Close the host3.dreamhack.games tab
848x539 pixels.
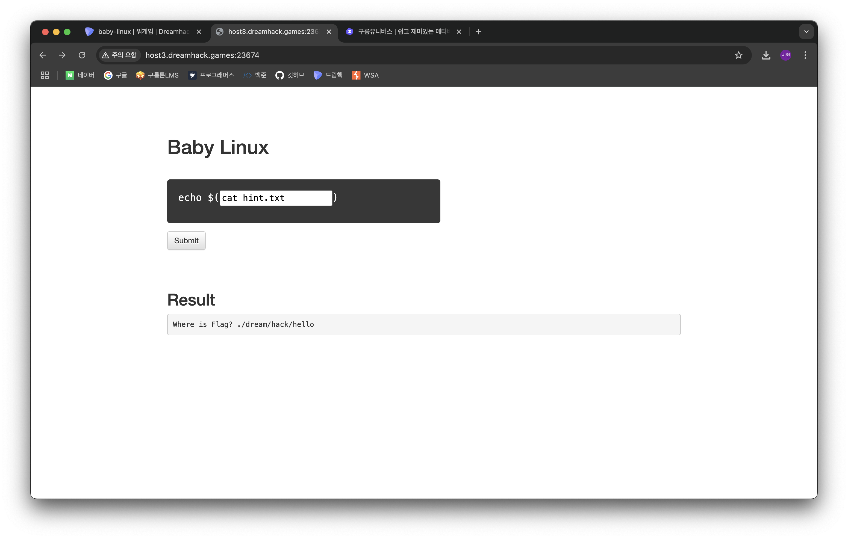[329, 32]
